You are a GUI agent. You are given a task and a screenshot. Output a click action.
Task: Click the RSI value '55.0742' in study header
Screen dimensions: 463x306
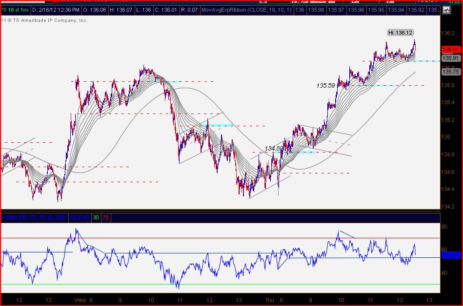point(79,217)
